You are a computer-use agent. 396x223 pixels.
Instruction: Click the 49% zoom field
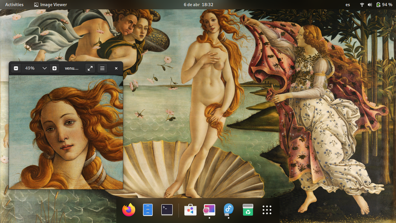[30, 68]
